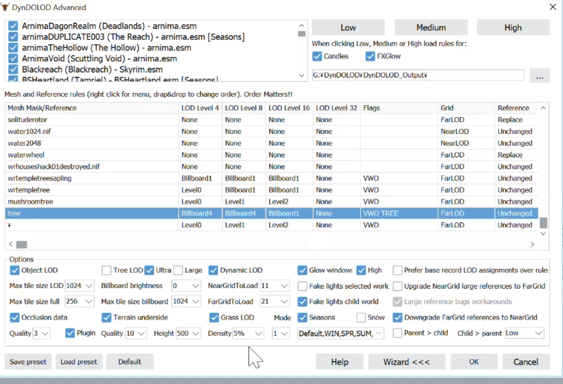
Task: Uncheck ArnimaDagonRealm (Deadlands) worldspace
Action: (x=13, y=26)
